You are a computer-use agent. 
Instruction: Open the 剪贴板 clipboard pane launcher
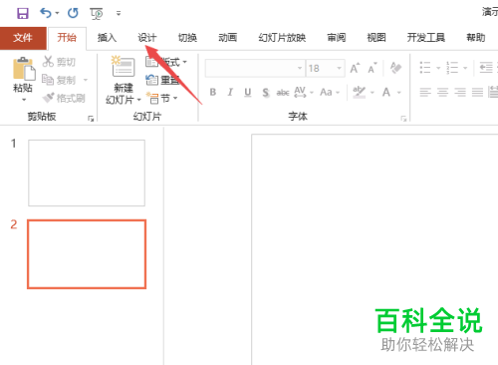click(91, 119)
